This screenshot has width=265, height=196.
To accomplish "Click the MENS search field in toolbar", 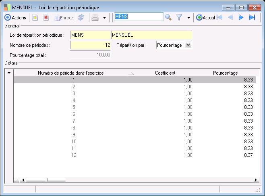I will (x=139, y=17).
